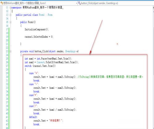Click the 'InitializeComponent();' line

click(x=37, y=29)
